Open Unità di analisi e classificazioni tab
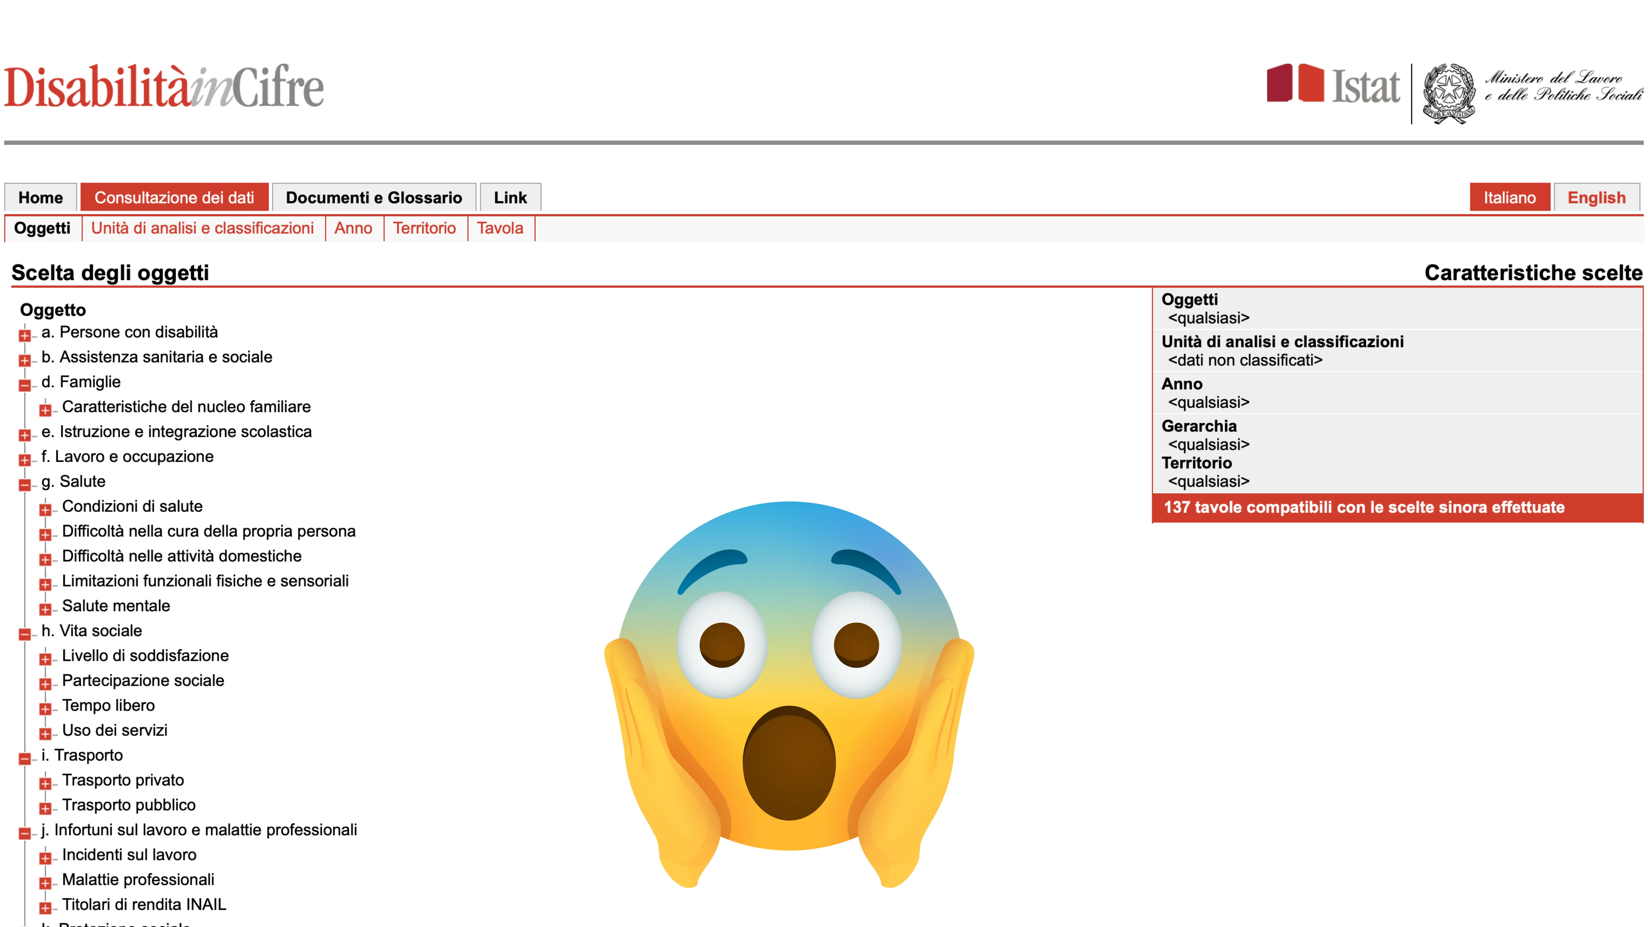The image size is (1648, 927). (x=202, y=229)
